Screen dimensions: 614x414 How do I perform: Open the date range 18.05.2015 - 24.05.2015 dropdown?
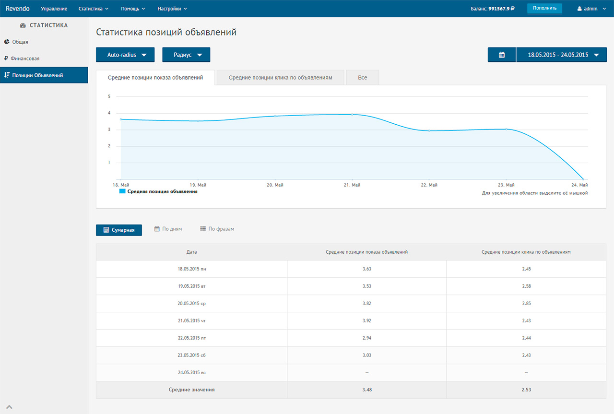561,55
